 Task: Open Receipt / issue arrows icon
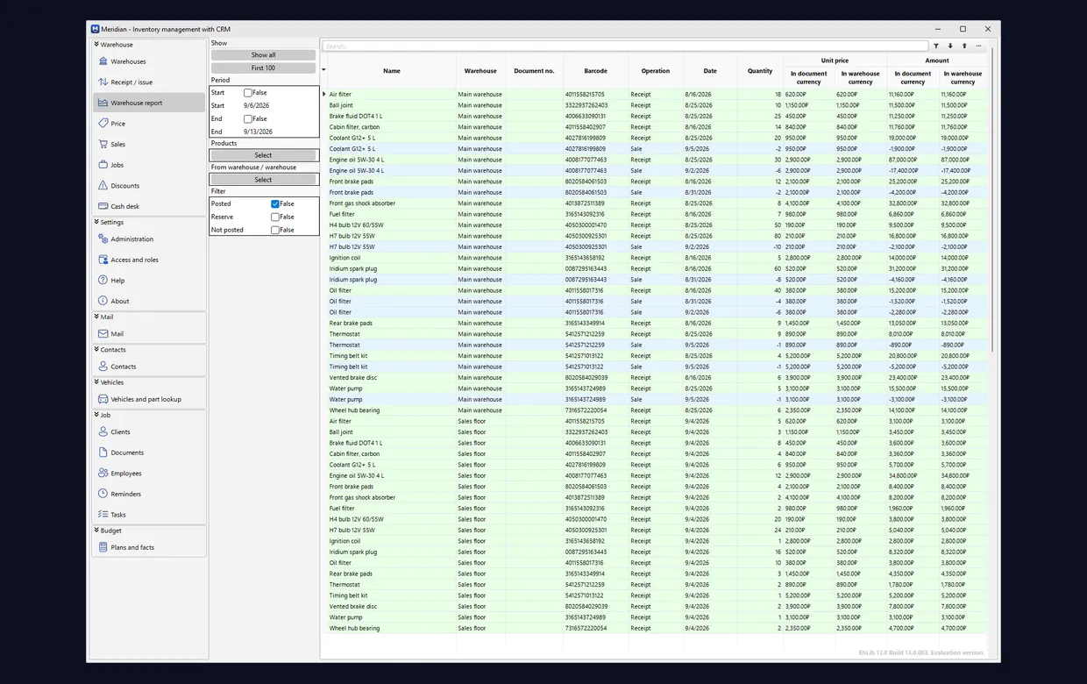[103, 82]
